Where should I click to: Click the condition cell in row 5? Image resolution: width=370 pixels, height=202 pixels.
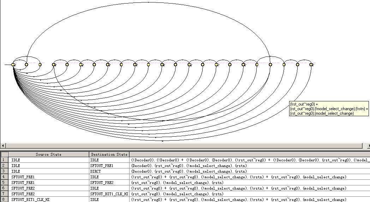point(250,183)
